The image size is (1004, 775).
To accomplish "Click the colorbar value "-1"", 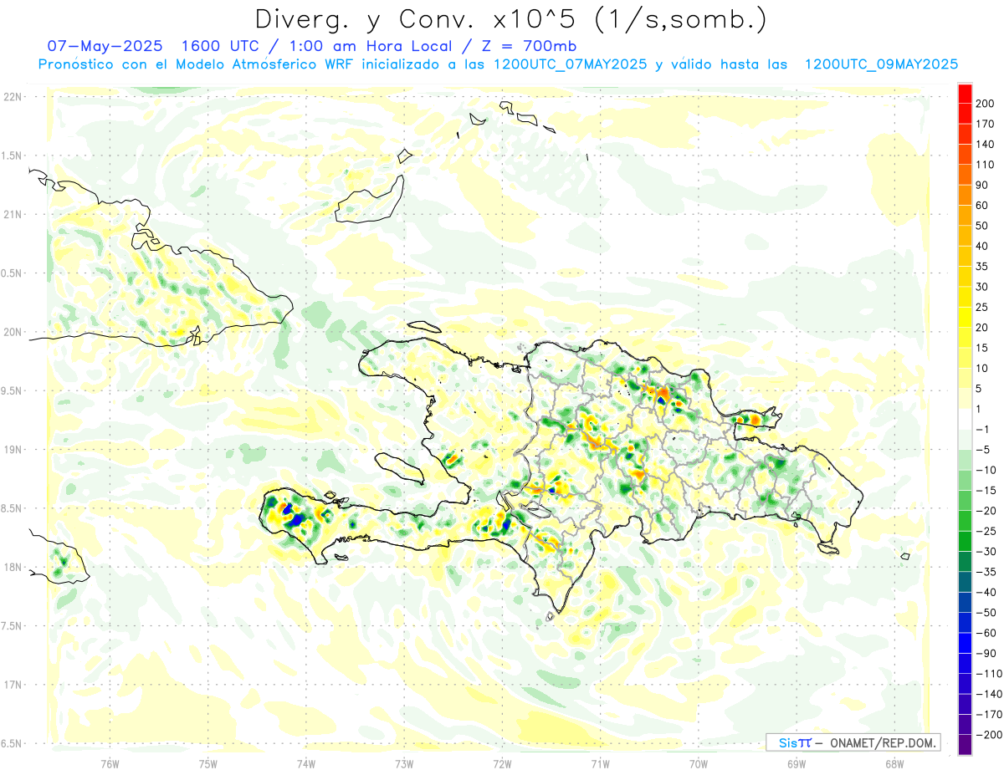I will pos(983,430).
